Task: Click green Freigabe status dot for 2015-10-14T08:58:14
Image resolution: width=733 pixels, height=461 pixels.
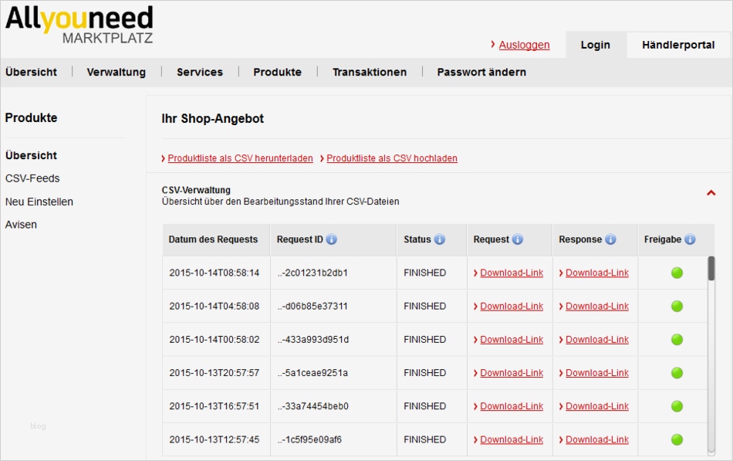Action: 677,273
